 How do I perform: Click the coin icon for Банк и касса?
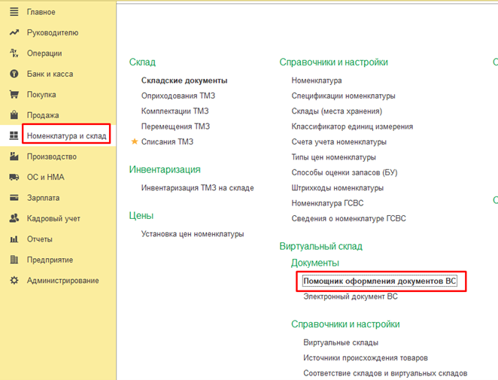(x=13, y=74)
